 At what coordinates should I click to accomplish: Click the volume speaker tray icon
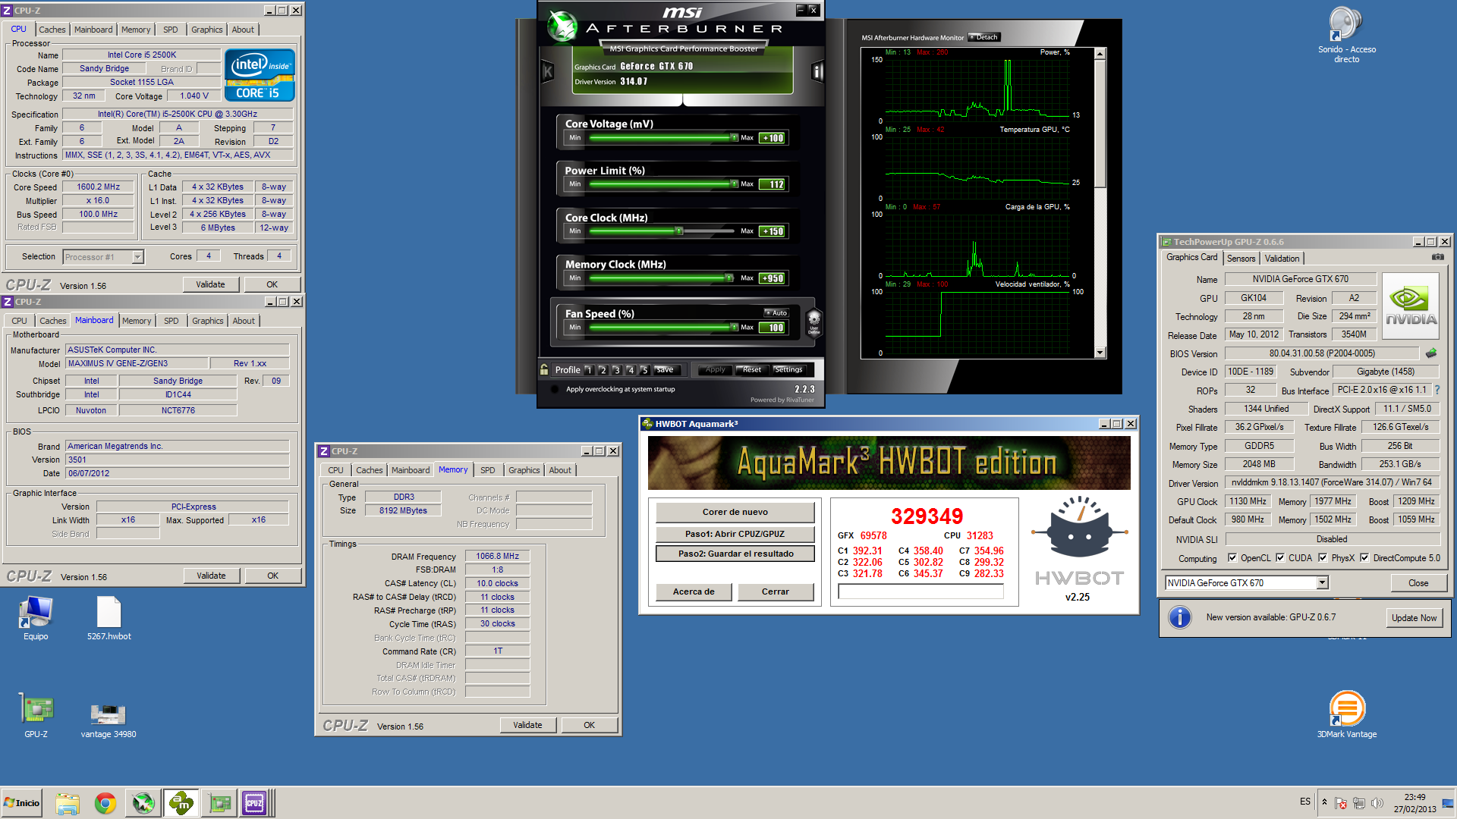1377,803
